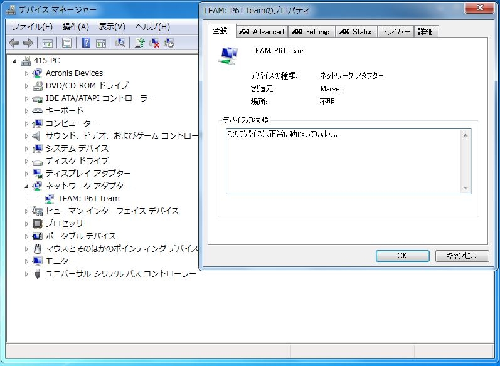Click the show/hide console tree icon

48,43
